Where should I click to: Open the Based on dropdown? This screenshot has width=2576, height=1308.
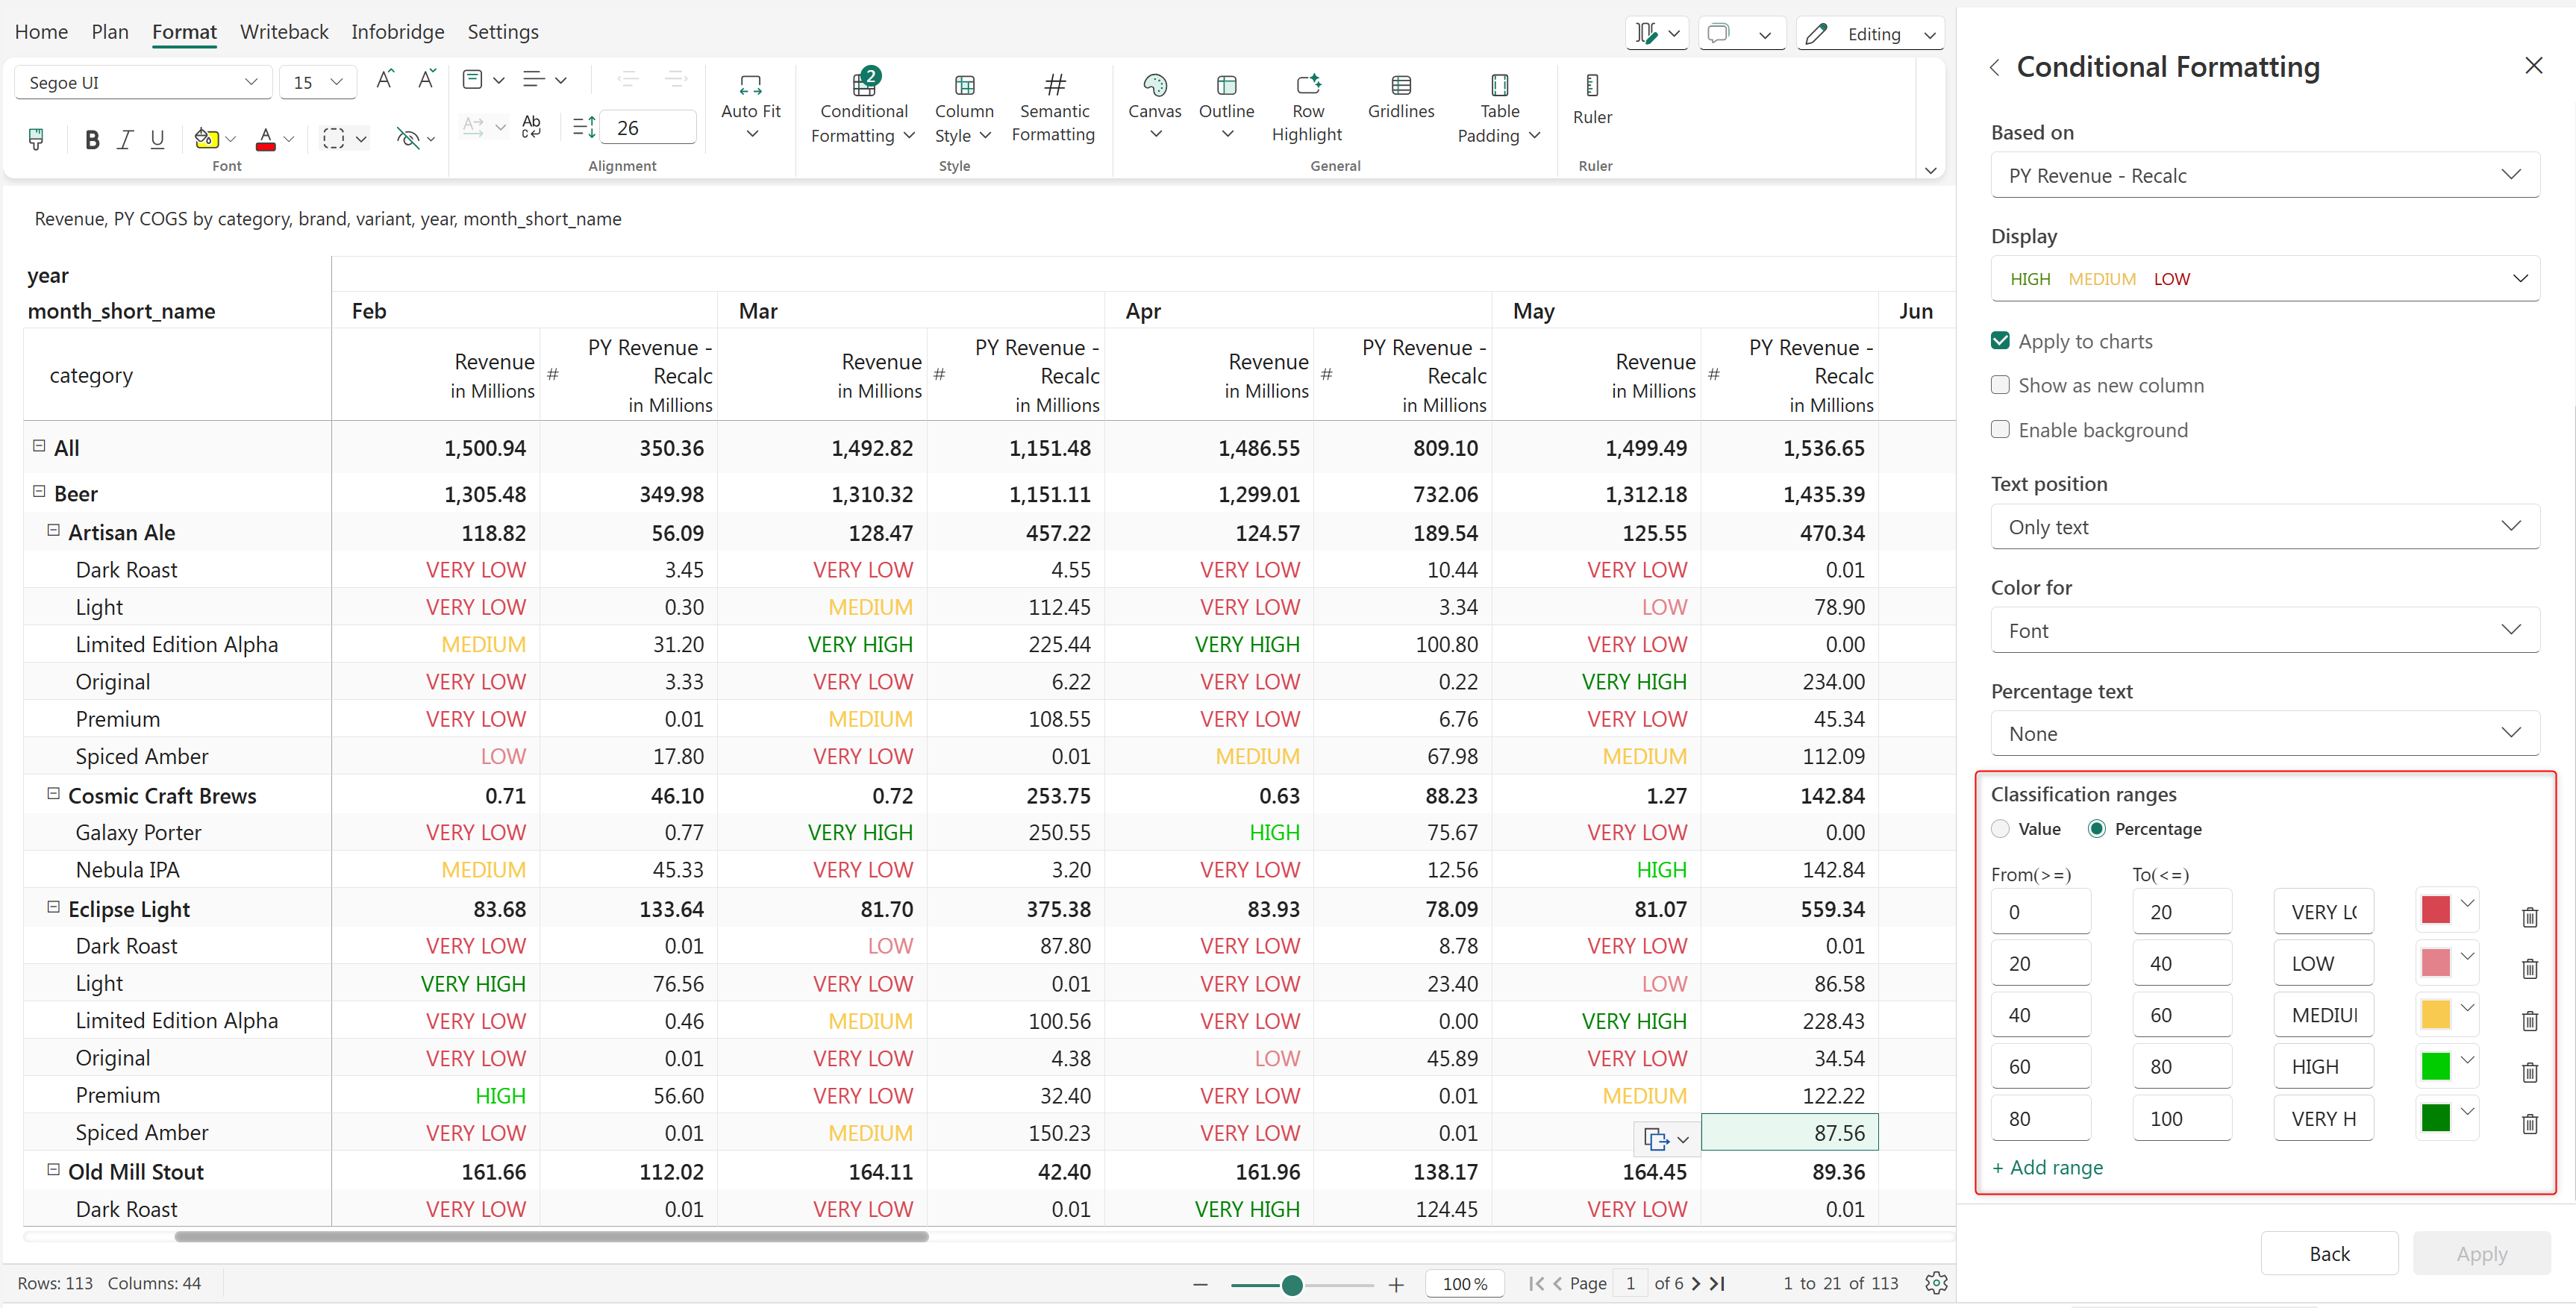coord(2264,175)
